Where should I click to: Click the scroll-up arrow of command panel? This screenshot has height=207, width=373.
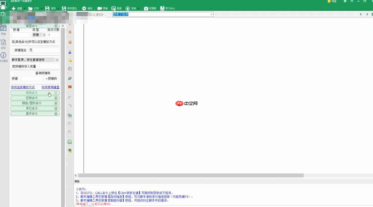click(63, 26)
